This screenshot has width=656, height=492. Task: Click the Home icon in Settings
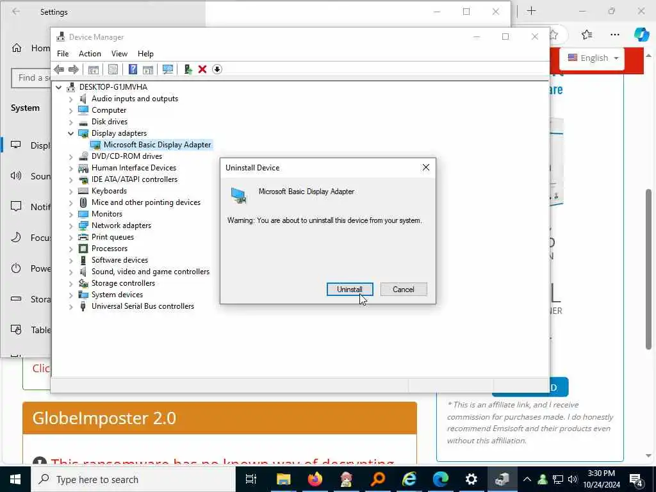point(16,48)
